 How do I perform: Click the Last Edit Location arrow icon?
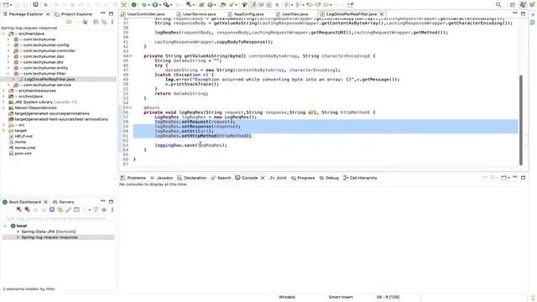(310, 5)
